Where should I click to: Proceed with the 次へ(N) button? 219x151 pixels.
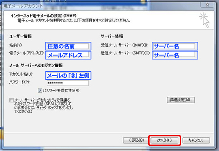pos(164,140)
